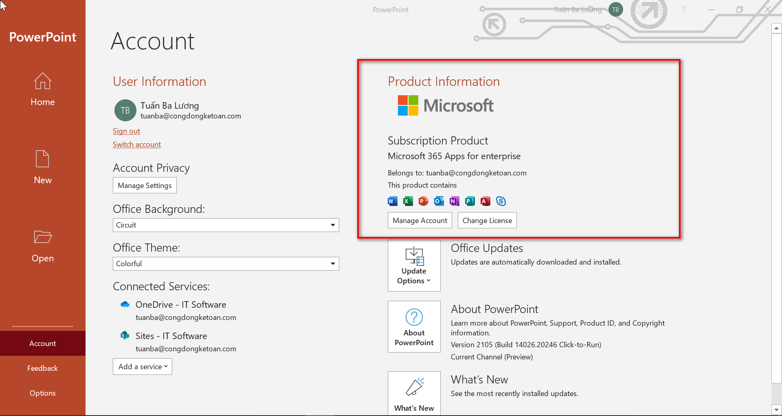Open the Help question mark in title bar
Viewport: 782px width, 416px height.
tap(683, 9)
